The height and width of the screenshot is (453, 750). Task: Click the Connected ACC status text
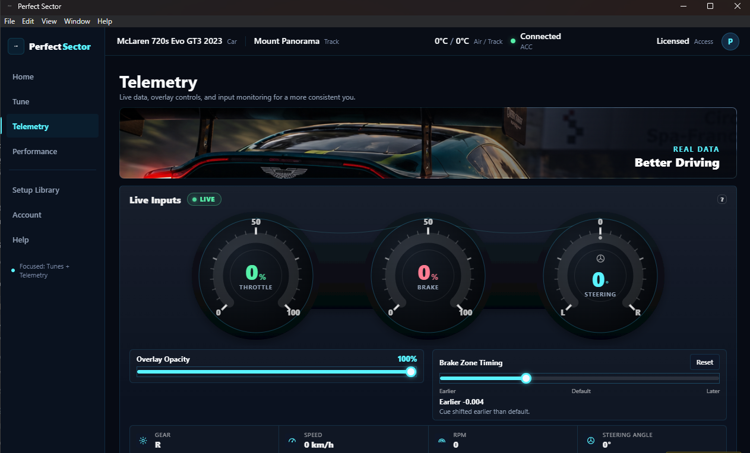tap(540, 41)
